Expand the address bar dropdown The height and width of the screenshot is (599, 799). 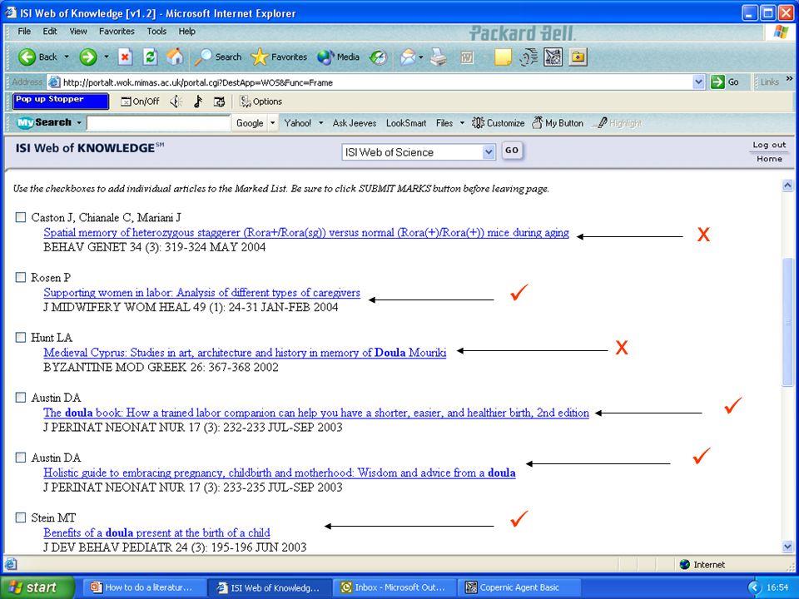698,82
